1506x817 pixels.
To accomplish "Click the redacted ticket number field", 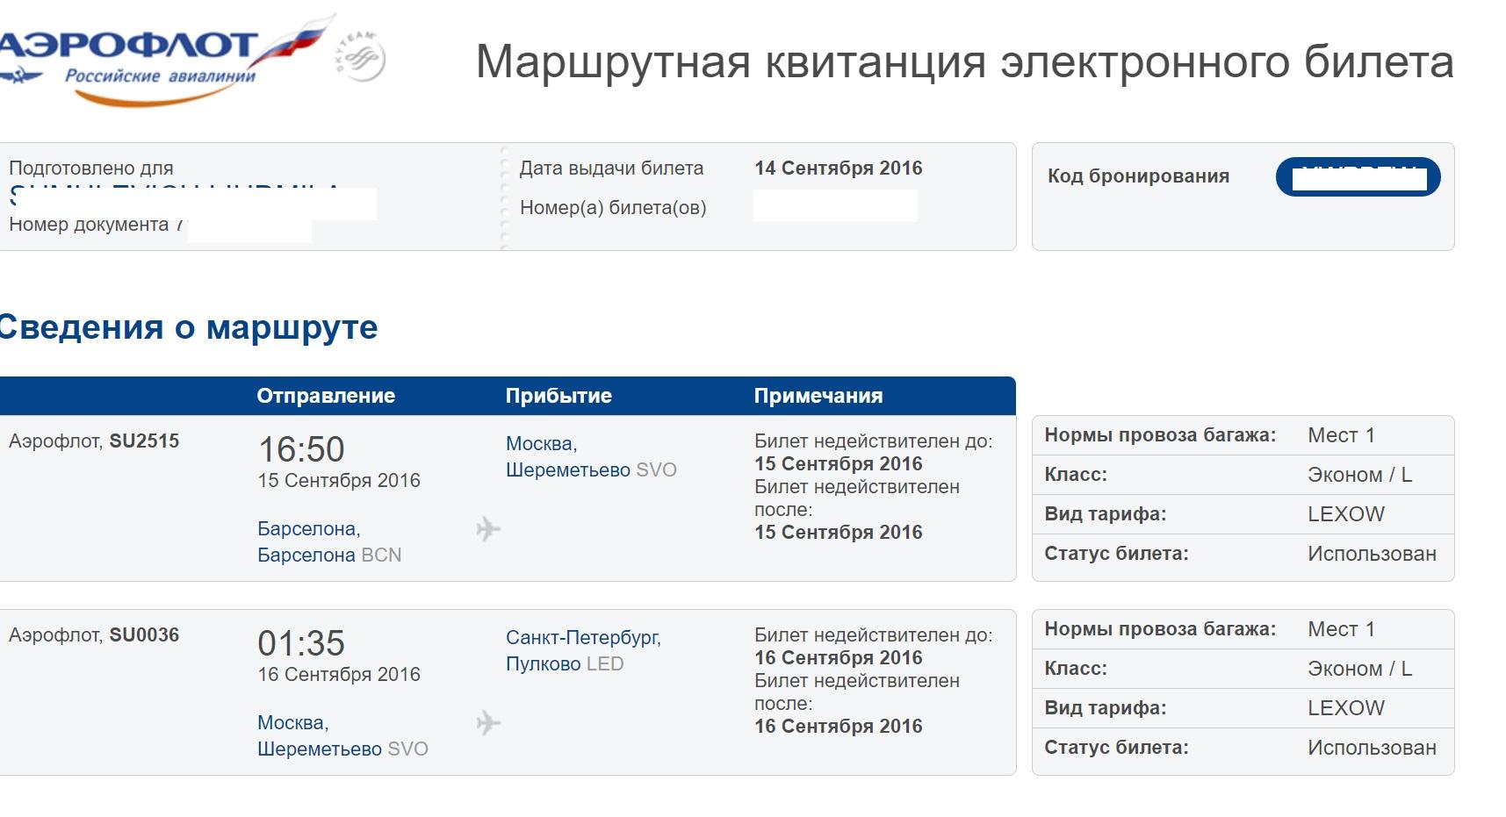I will 835,207.
